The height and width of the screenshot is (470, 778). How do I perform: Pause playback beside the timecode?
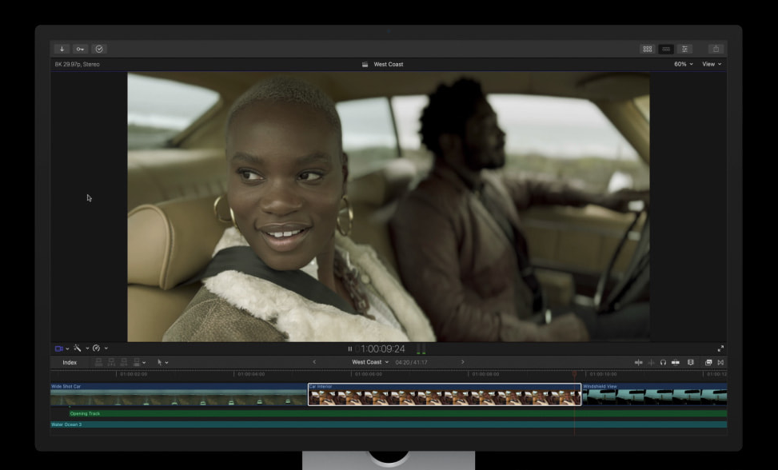[349, 349]
